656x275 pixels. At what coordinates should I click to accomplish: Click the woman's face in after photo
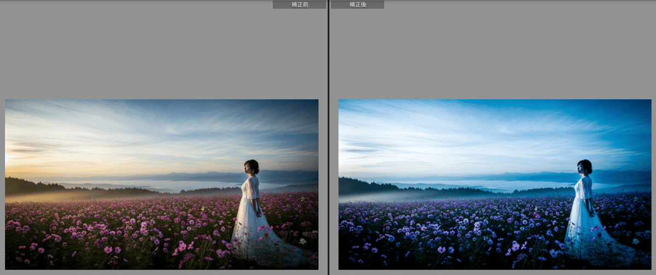tap(583, 168)
